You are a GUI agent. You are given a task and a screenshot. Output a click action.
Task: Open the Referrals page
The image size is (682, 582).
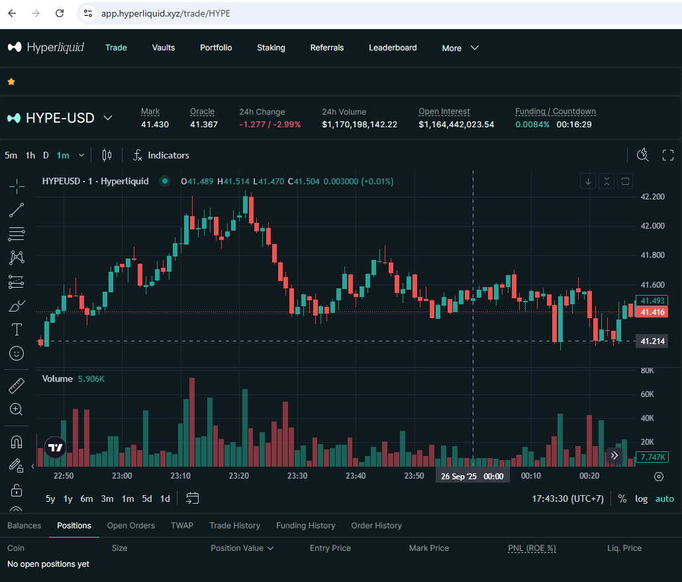point(327,48)
